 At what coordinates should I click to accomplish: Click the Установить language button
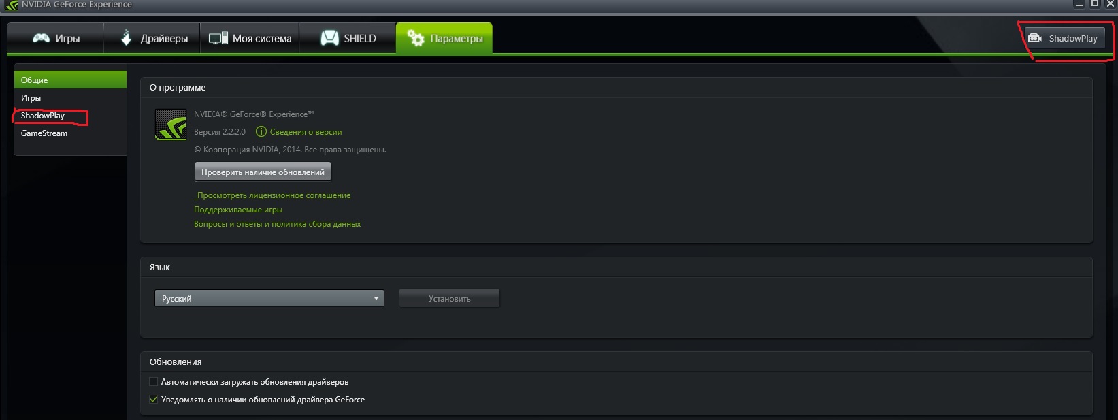449,298
